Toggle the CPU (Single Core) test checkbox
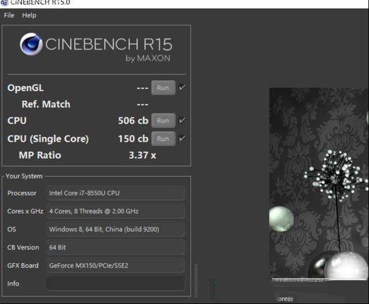This screenshot has height=304, width=369. click(182, 138)
